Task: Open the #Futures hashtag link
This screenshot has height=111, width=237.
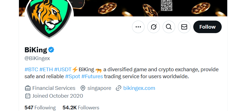Action: click(x=92, y=77)
